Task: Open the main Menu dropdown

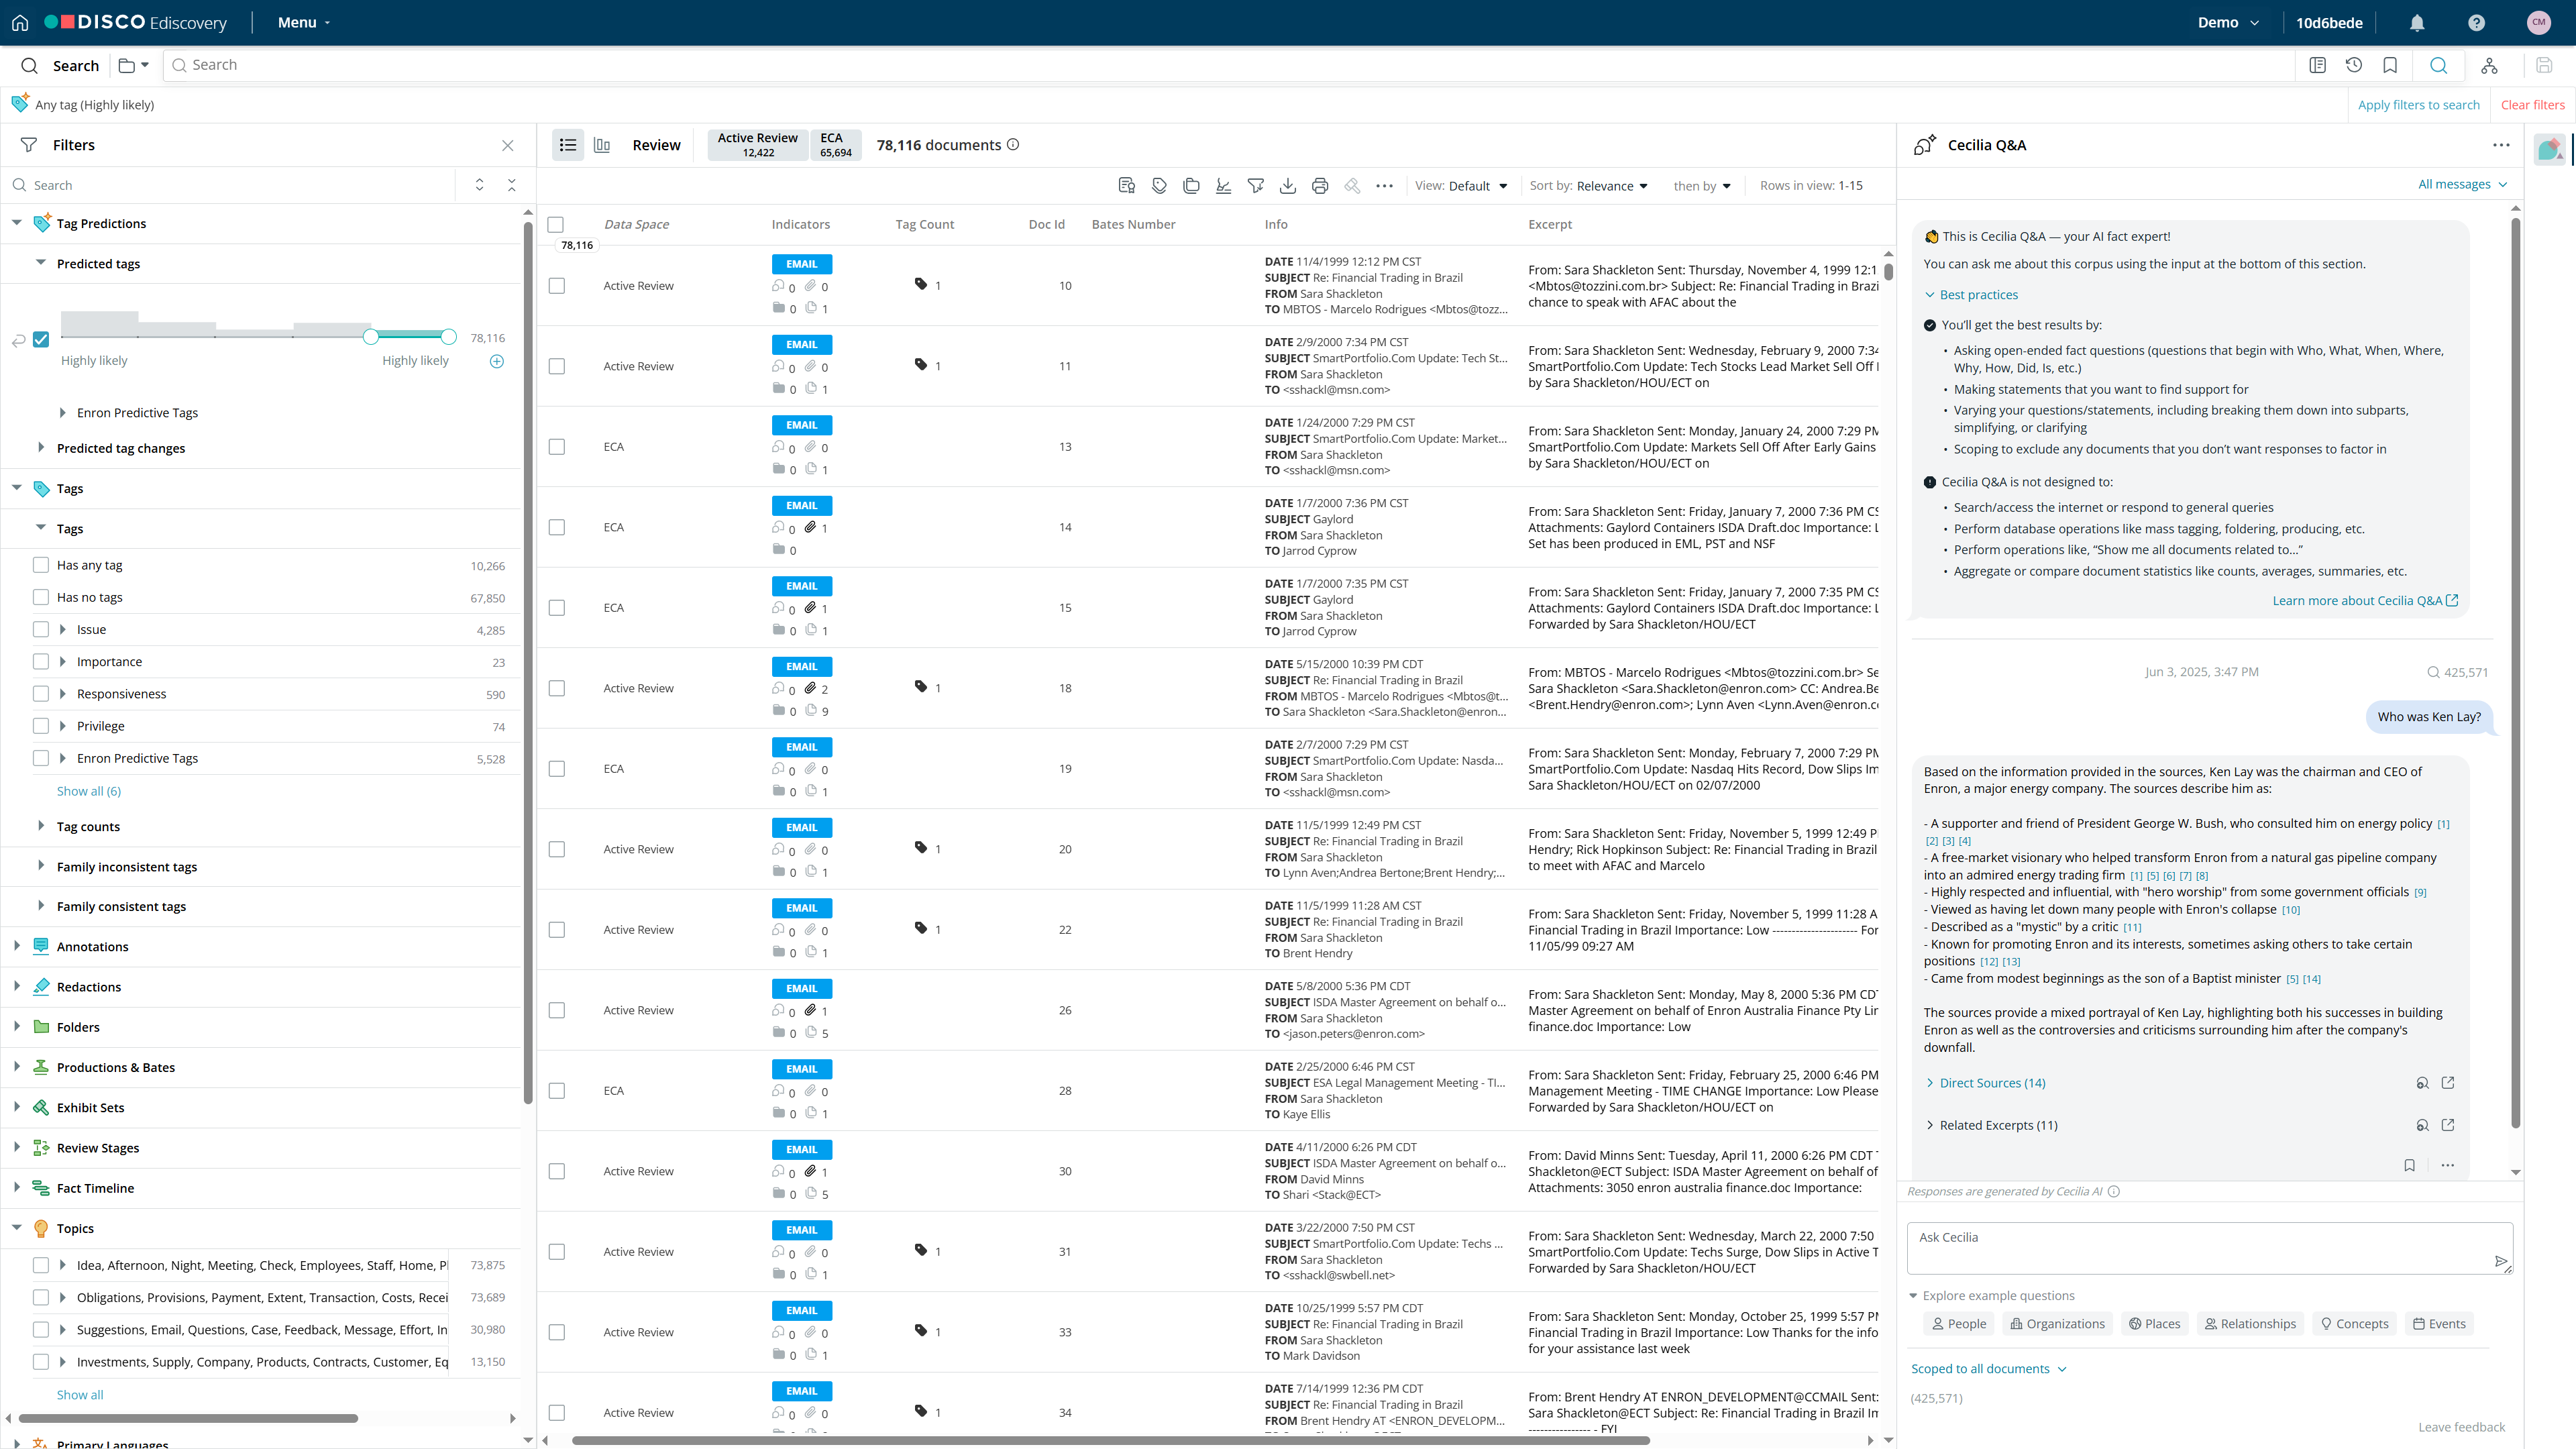Action: (303, 22)
